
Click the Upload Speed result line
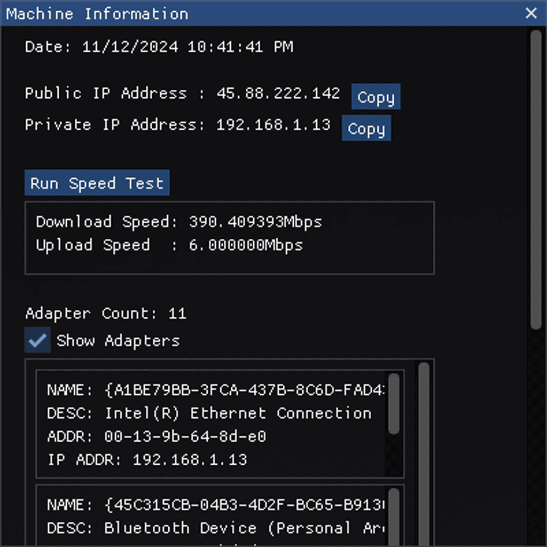pyautogui.click(x=169, y=246)
